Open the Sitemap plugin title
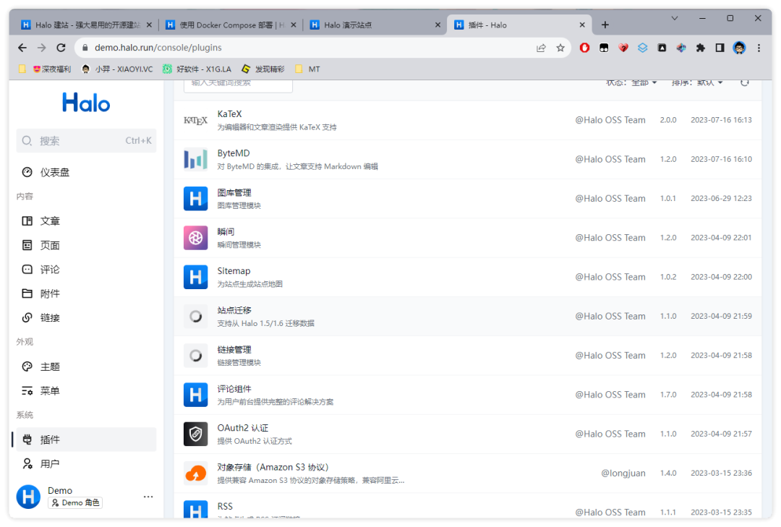 pyautogui.click(x=234, y=271)
